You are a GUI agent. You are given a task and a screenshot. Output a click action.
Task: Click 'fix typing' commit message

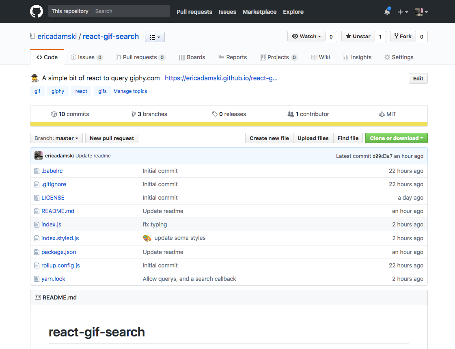(x=155, y=224)
